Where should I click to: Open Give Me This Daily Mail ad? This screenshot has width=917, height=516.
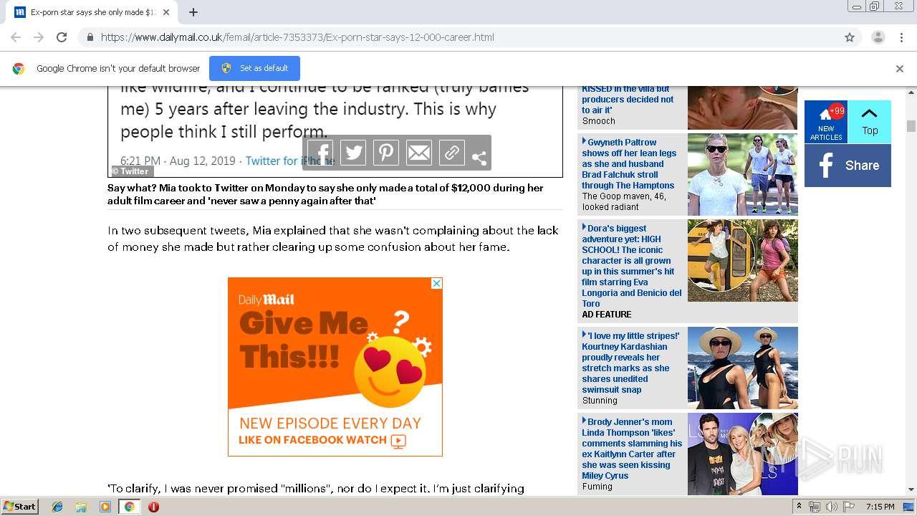click(x=335, y=367)
